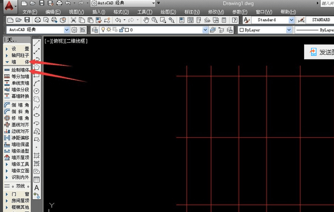Toggle layer 0 on/off lightbulb

(103, 30)
